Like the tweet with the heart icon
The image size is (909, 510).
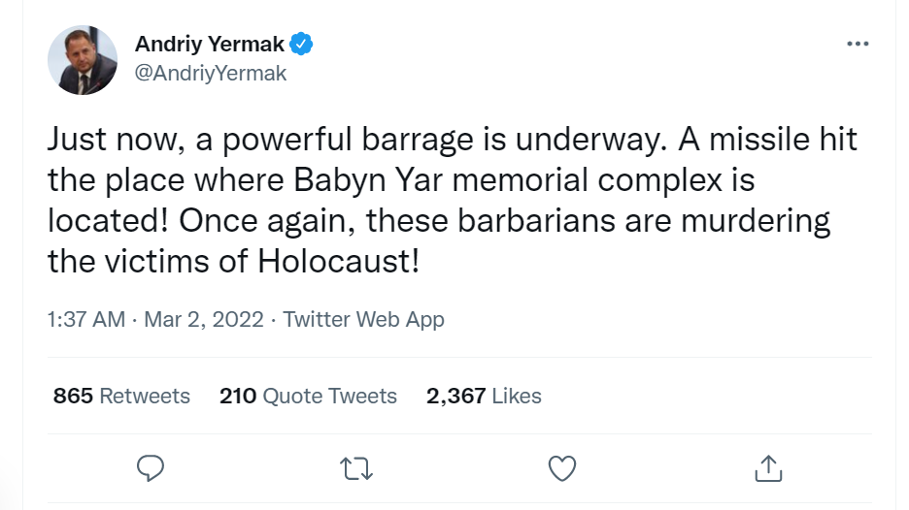click(x=562, y=469)
